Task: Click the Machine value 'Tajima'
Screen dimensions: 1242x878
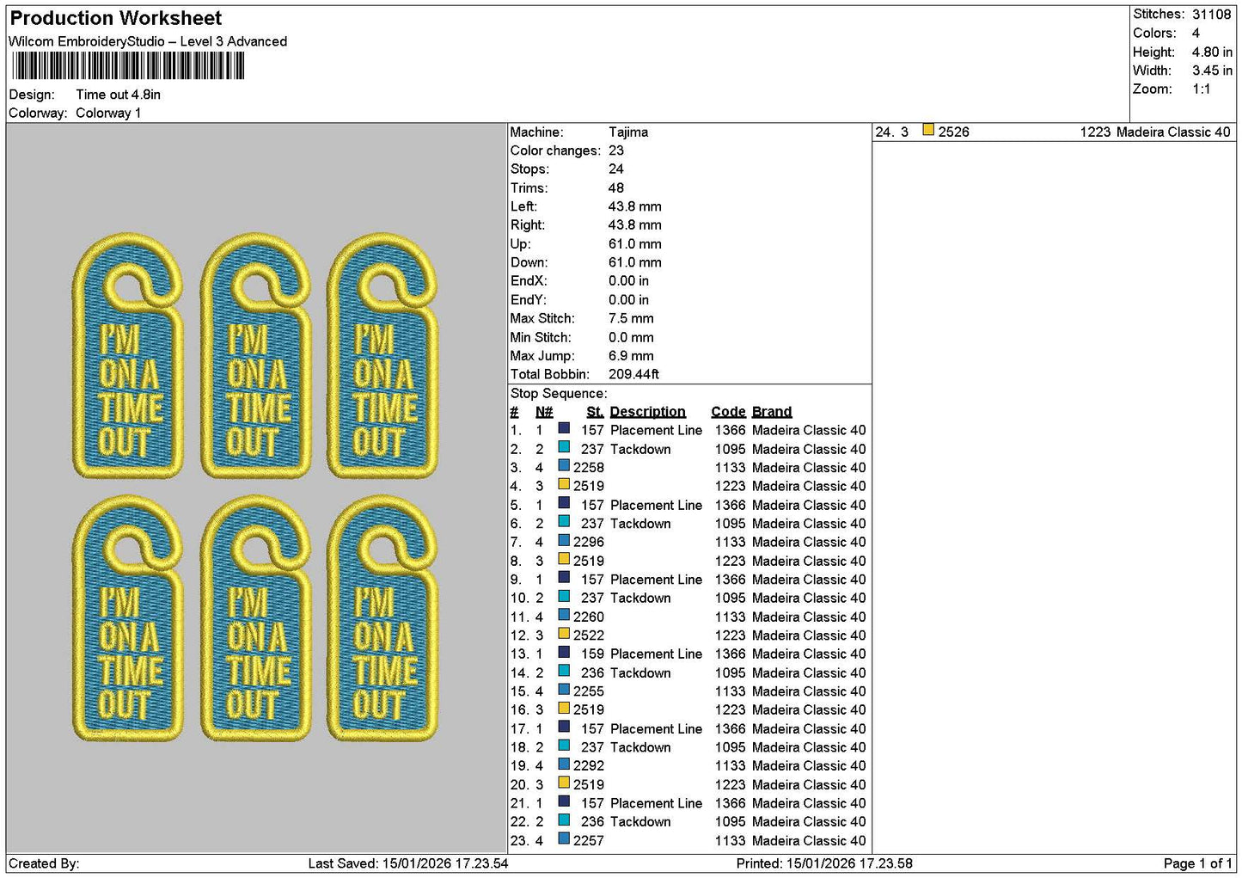Action: [x=628, y=132]
